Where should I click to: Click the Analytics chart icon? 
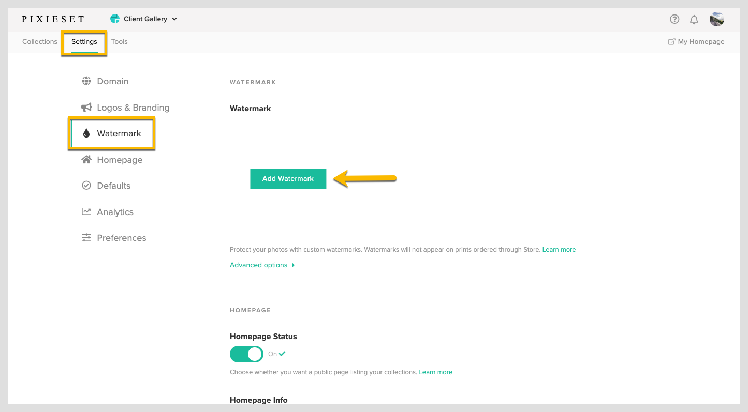click(86, 211)
